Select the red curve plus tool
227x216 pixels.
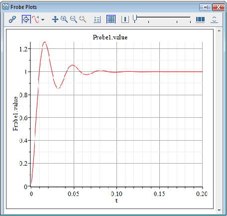36,19
